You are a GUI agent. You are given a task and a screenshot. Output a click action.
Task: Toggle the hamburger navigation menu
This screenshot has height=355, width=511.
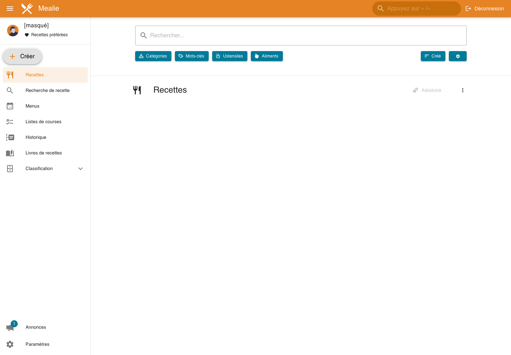(x=10, y=9)
